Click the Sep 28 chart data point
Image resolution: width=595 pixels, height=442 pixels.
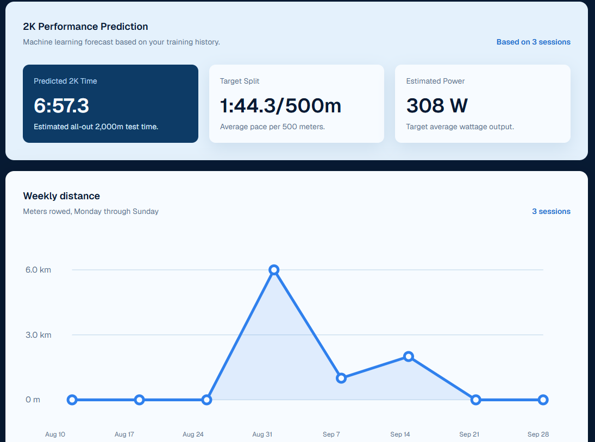pyautogui.click(x=543, y=400)
